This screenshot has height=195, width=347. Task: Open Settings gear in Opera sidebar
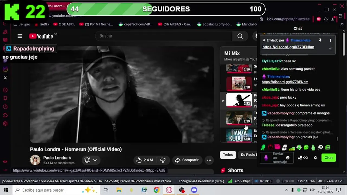(5, 124)
